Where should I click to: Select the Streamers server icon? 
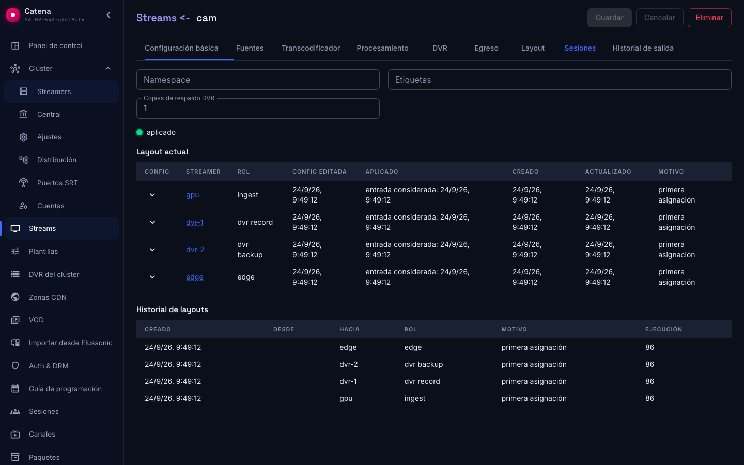24,91
